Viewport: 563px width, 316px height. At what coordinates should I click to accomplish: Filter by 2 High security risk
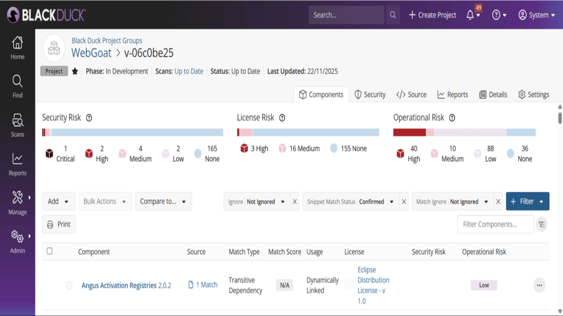click(x=97, y=154)
